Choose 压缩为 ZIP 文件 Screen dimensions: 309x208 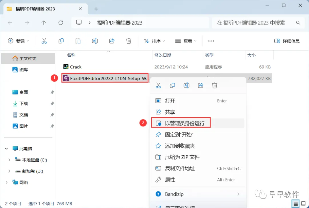pyautogui.click(x=198, y=157)
